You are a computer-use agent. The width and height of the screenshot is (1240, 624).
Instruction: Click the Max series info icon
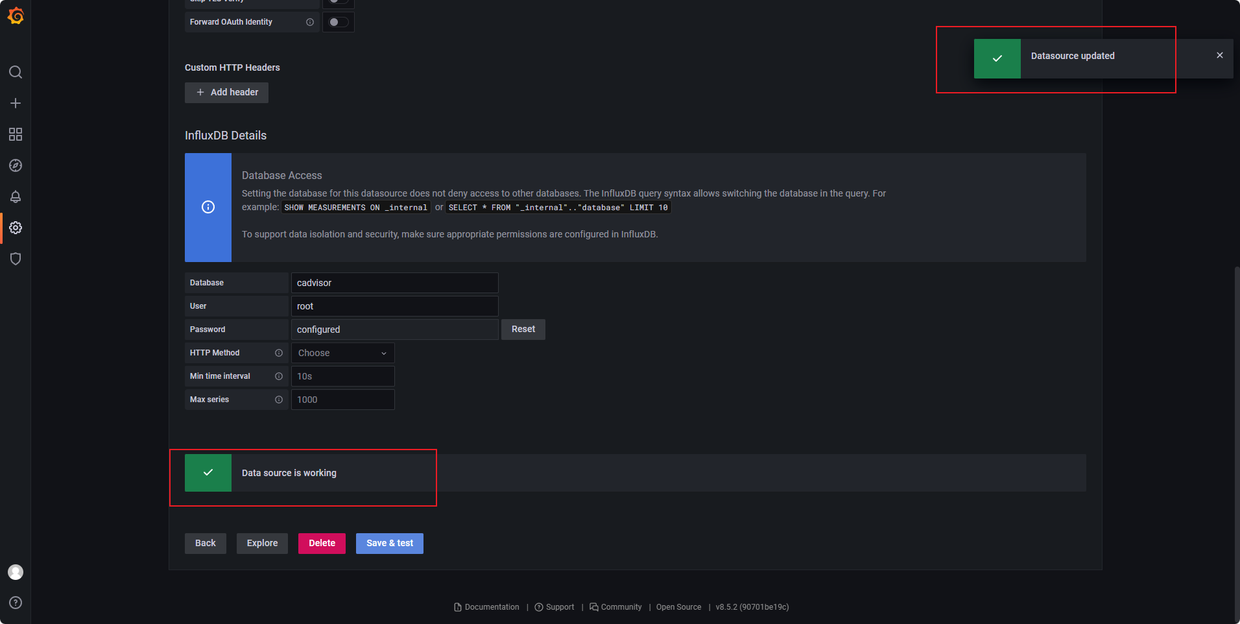pyautogui.click(x=279, y=400)
